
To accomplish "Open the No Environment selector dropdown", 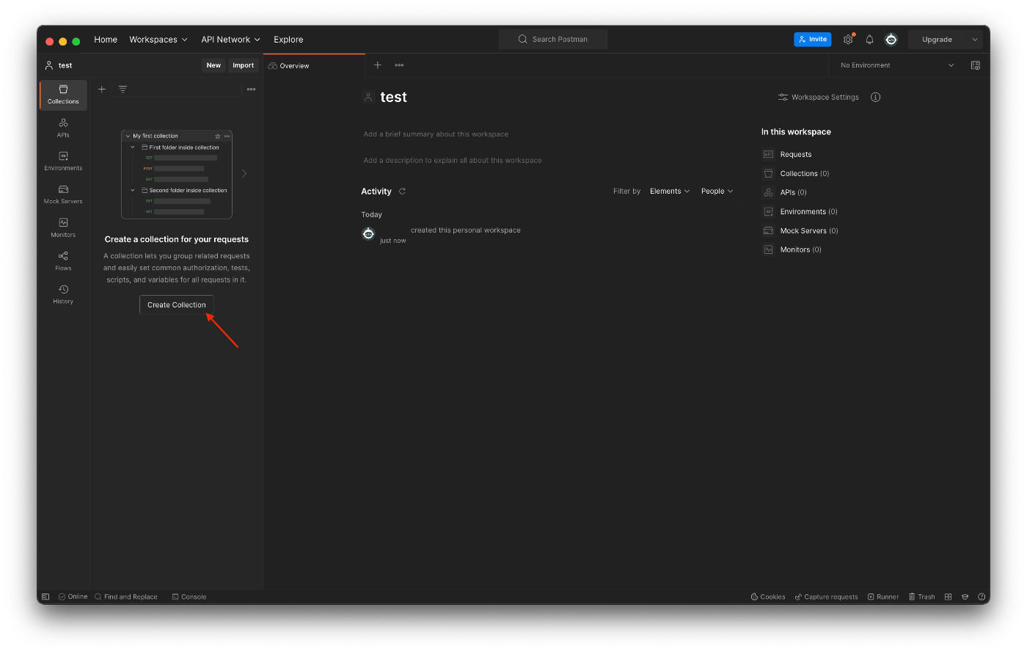I will [x=897, y=65].
